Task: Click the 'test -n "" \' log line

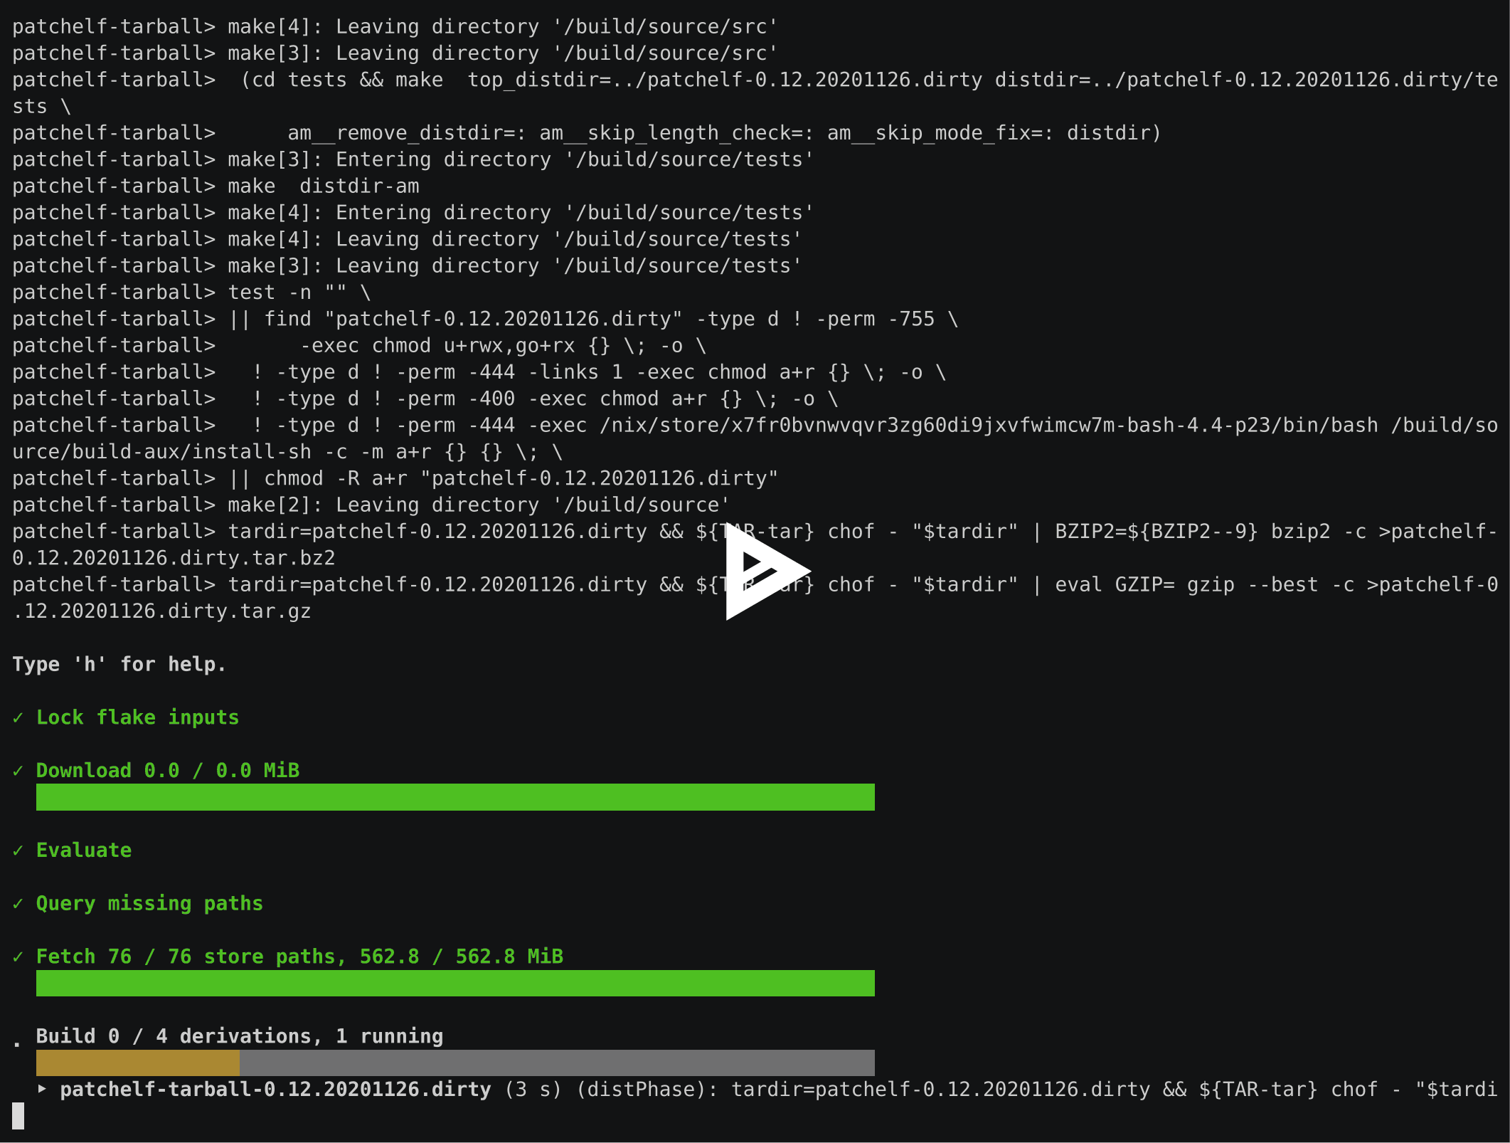Action: tap(192, 293)
